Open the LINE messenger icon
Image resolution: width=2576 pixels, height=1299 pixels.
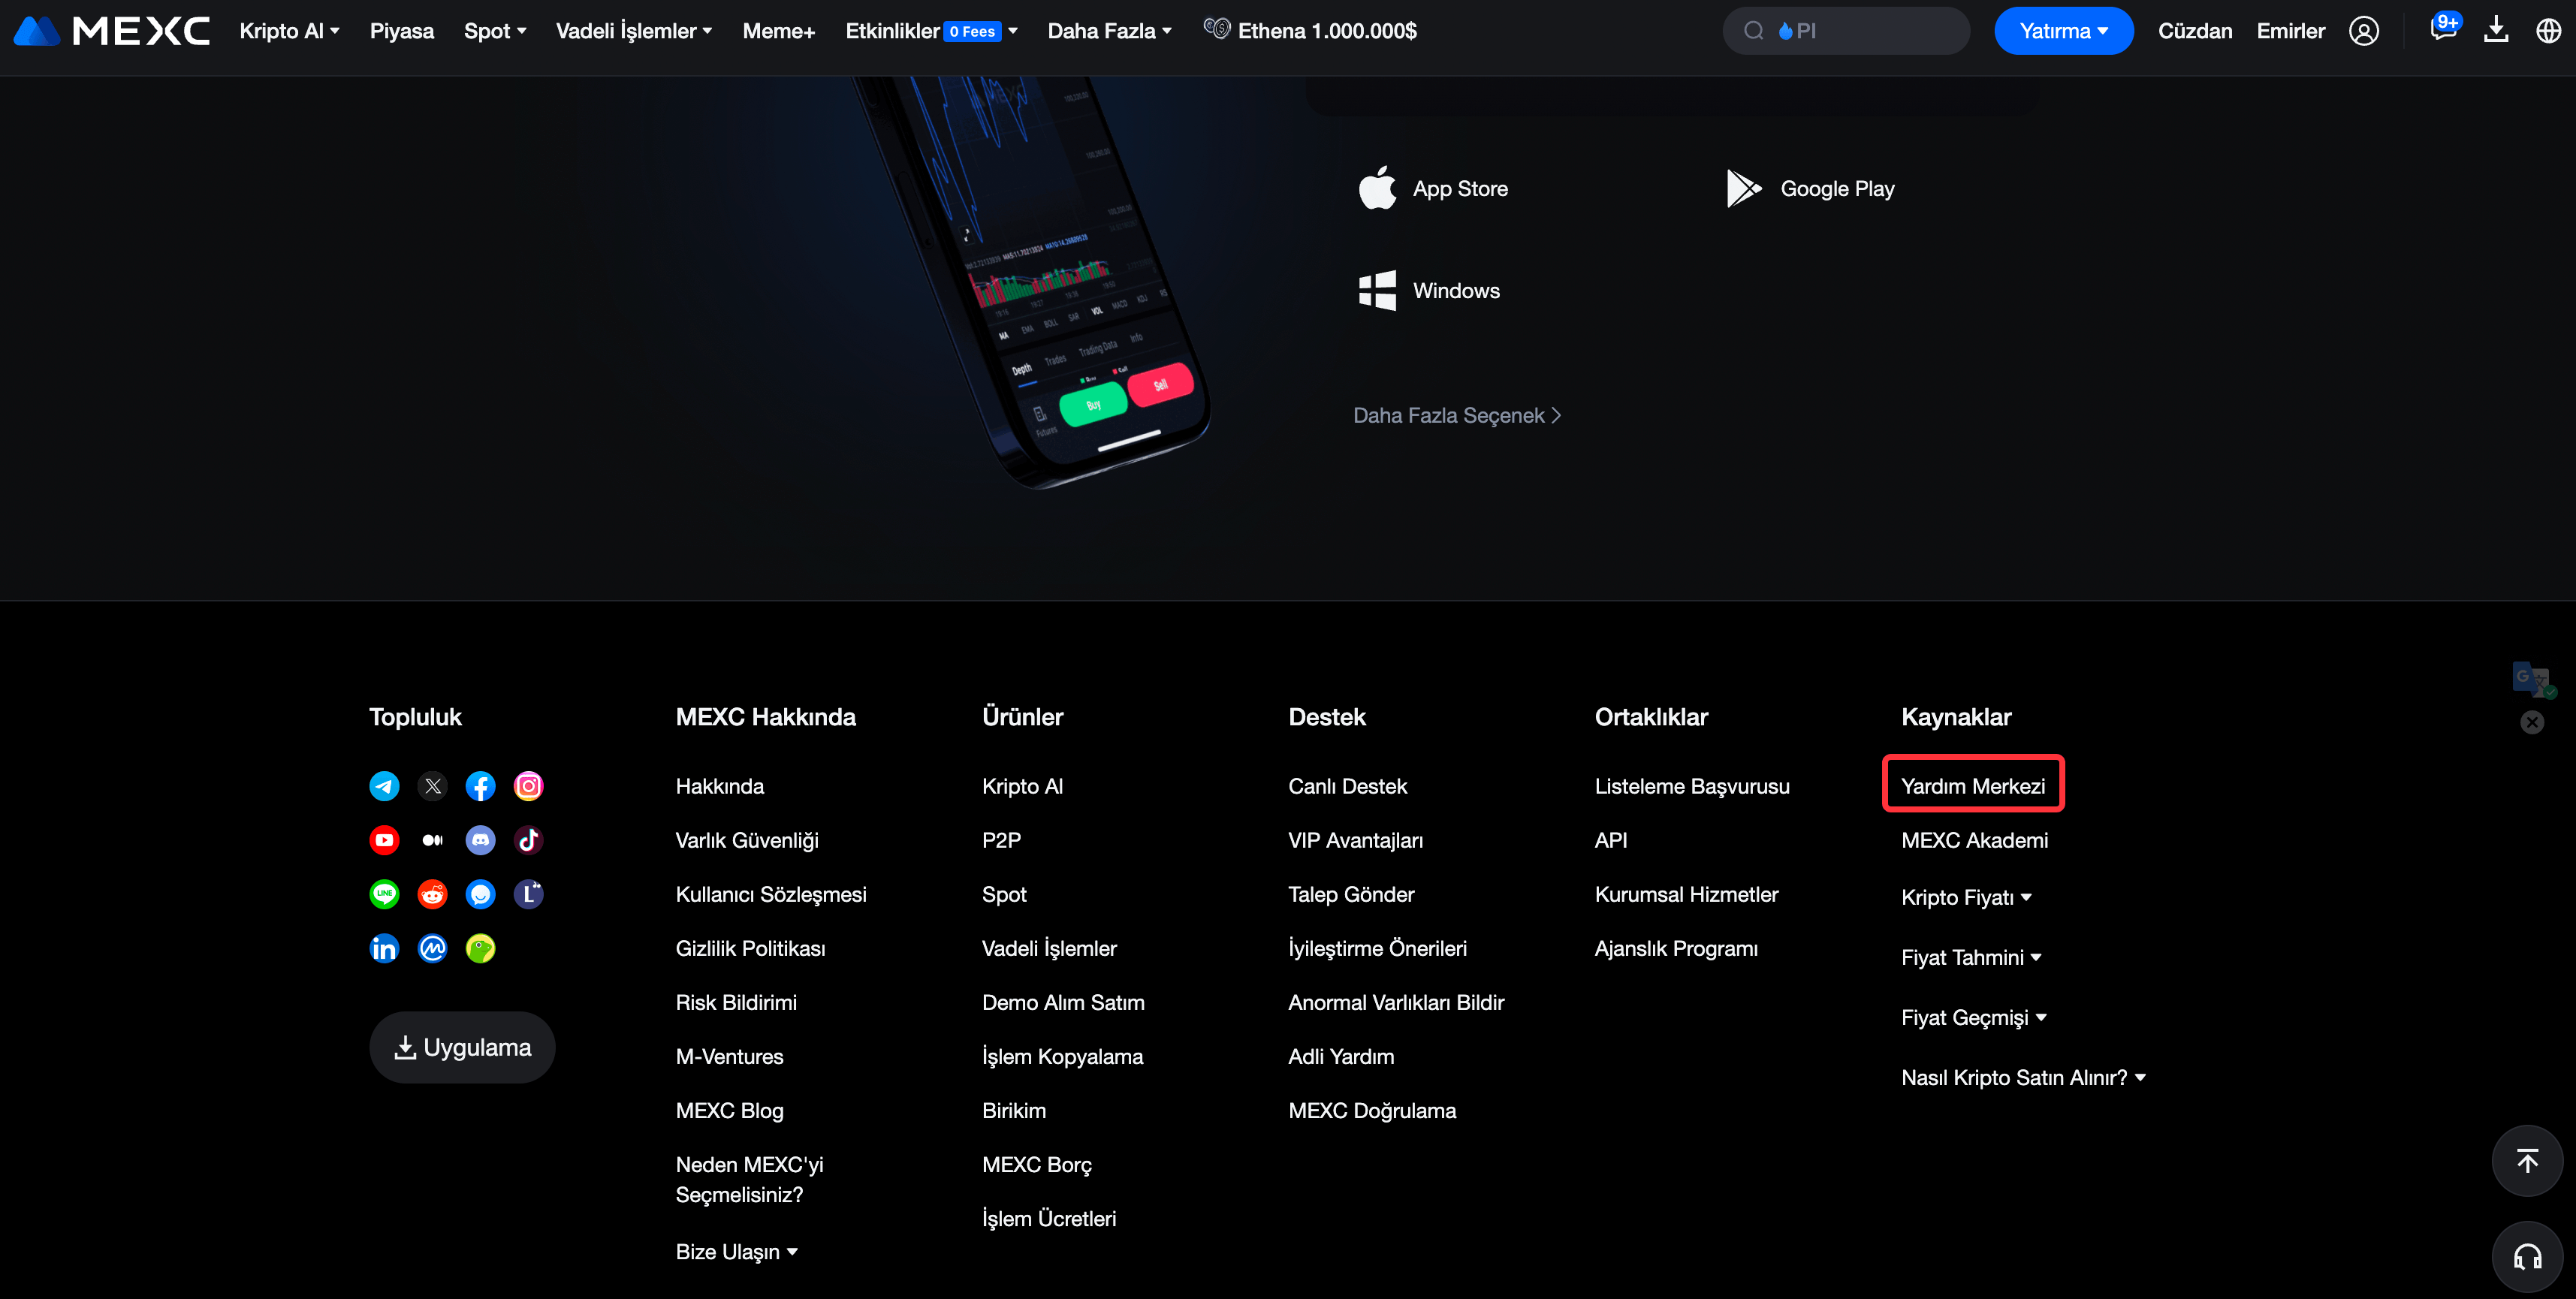384,894
